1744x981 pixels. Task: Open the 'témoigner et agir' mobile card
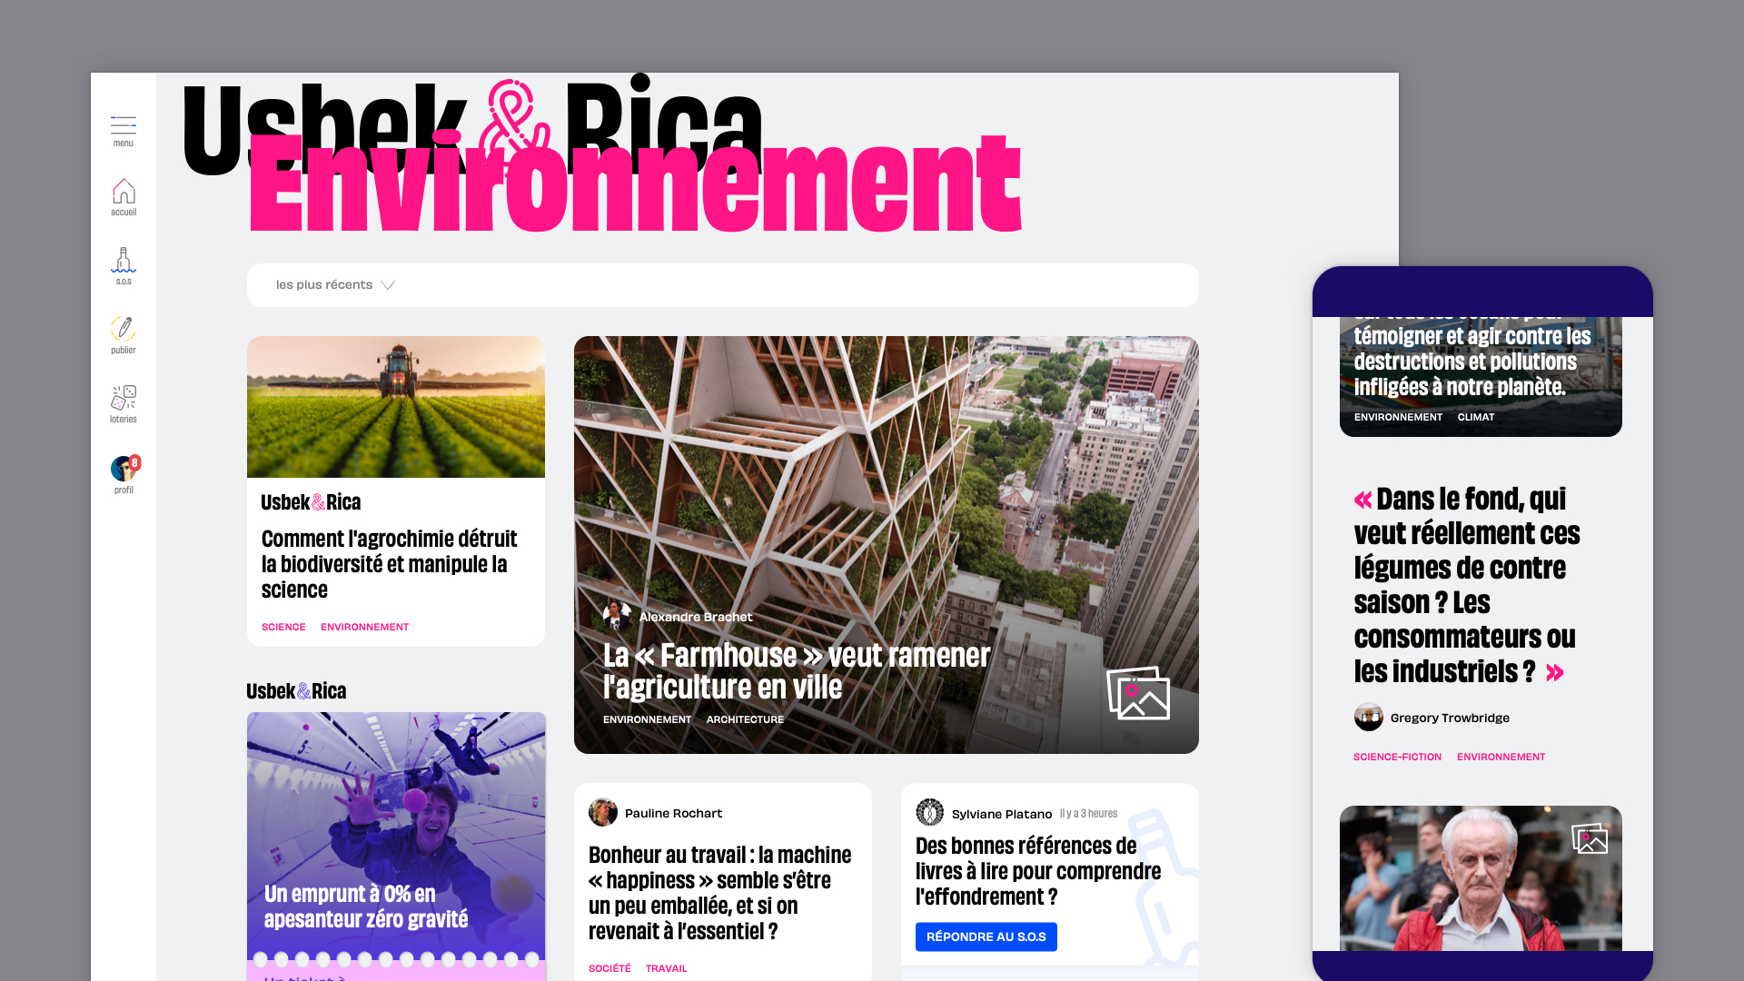[x=1481, y=376]
